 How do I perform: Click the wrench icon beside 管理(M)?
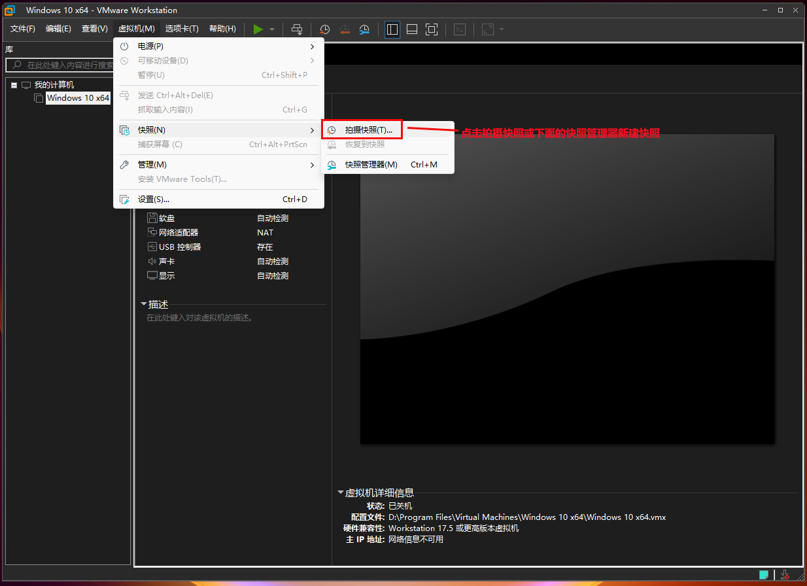coord(124,165)
